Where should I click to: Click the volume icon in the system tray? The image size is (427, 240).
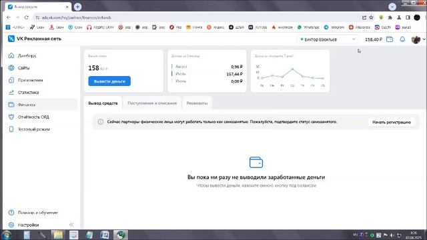tap(392, 235)
